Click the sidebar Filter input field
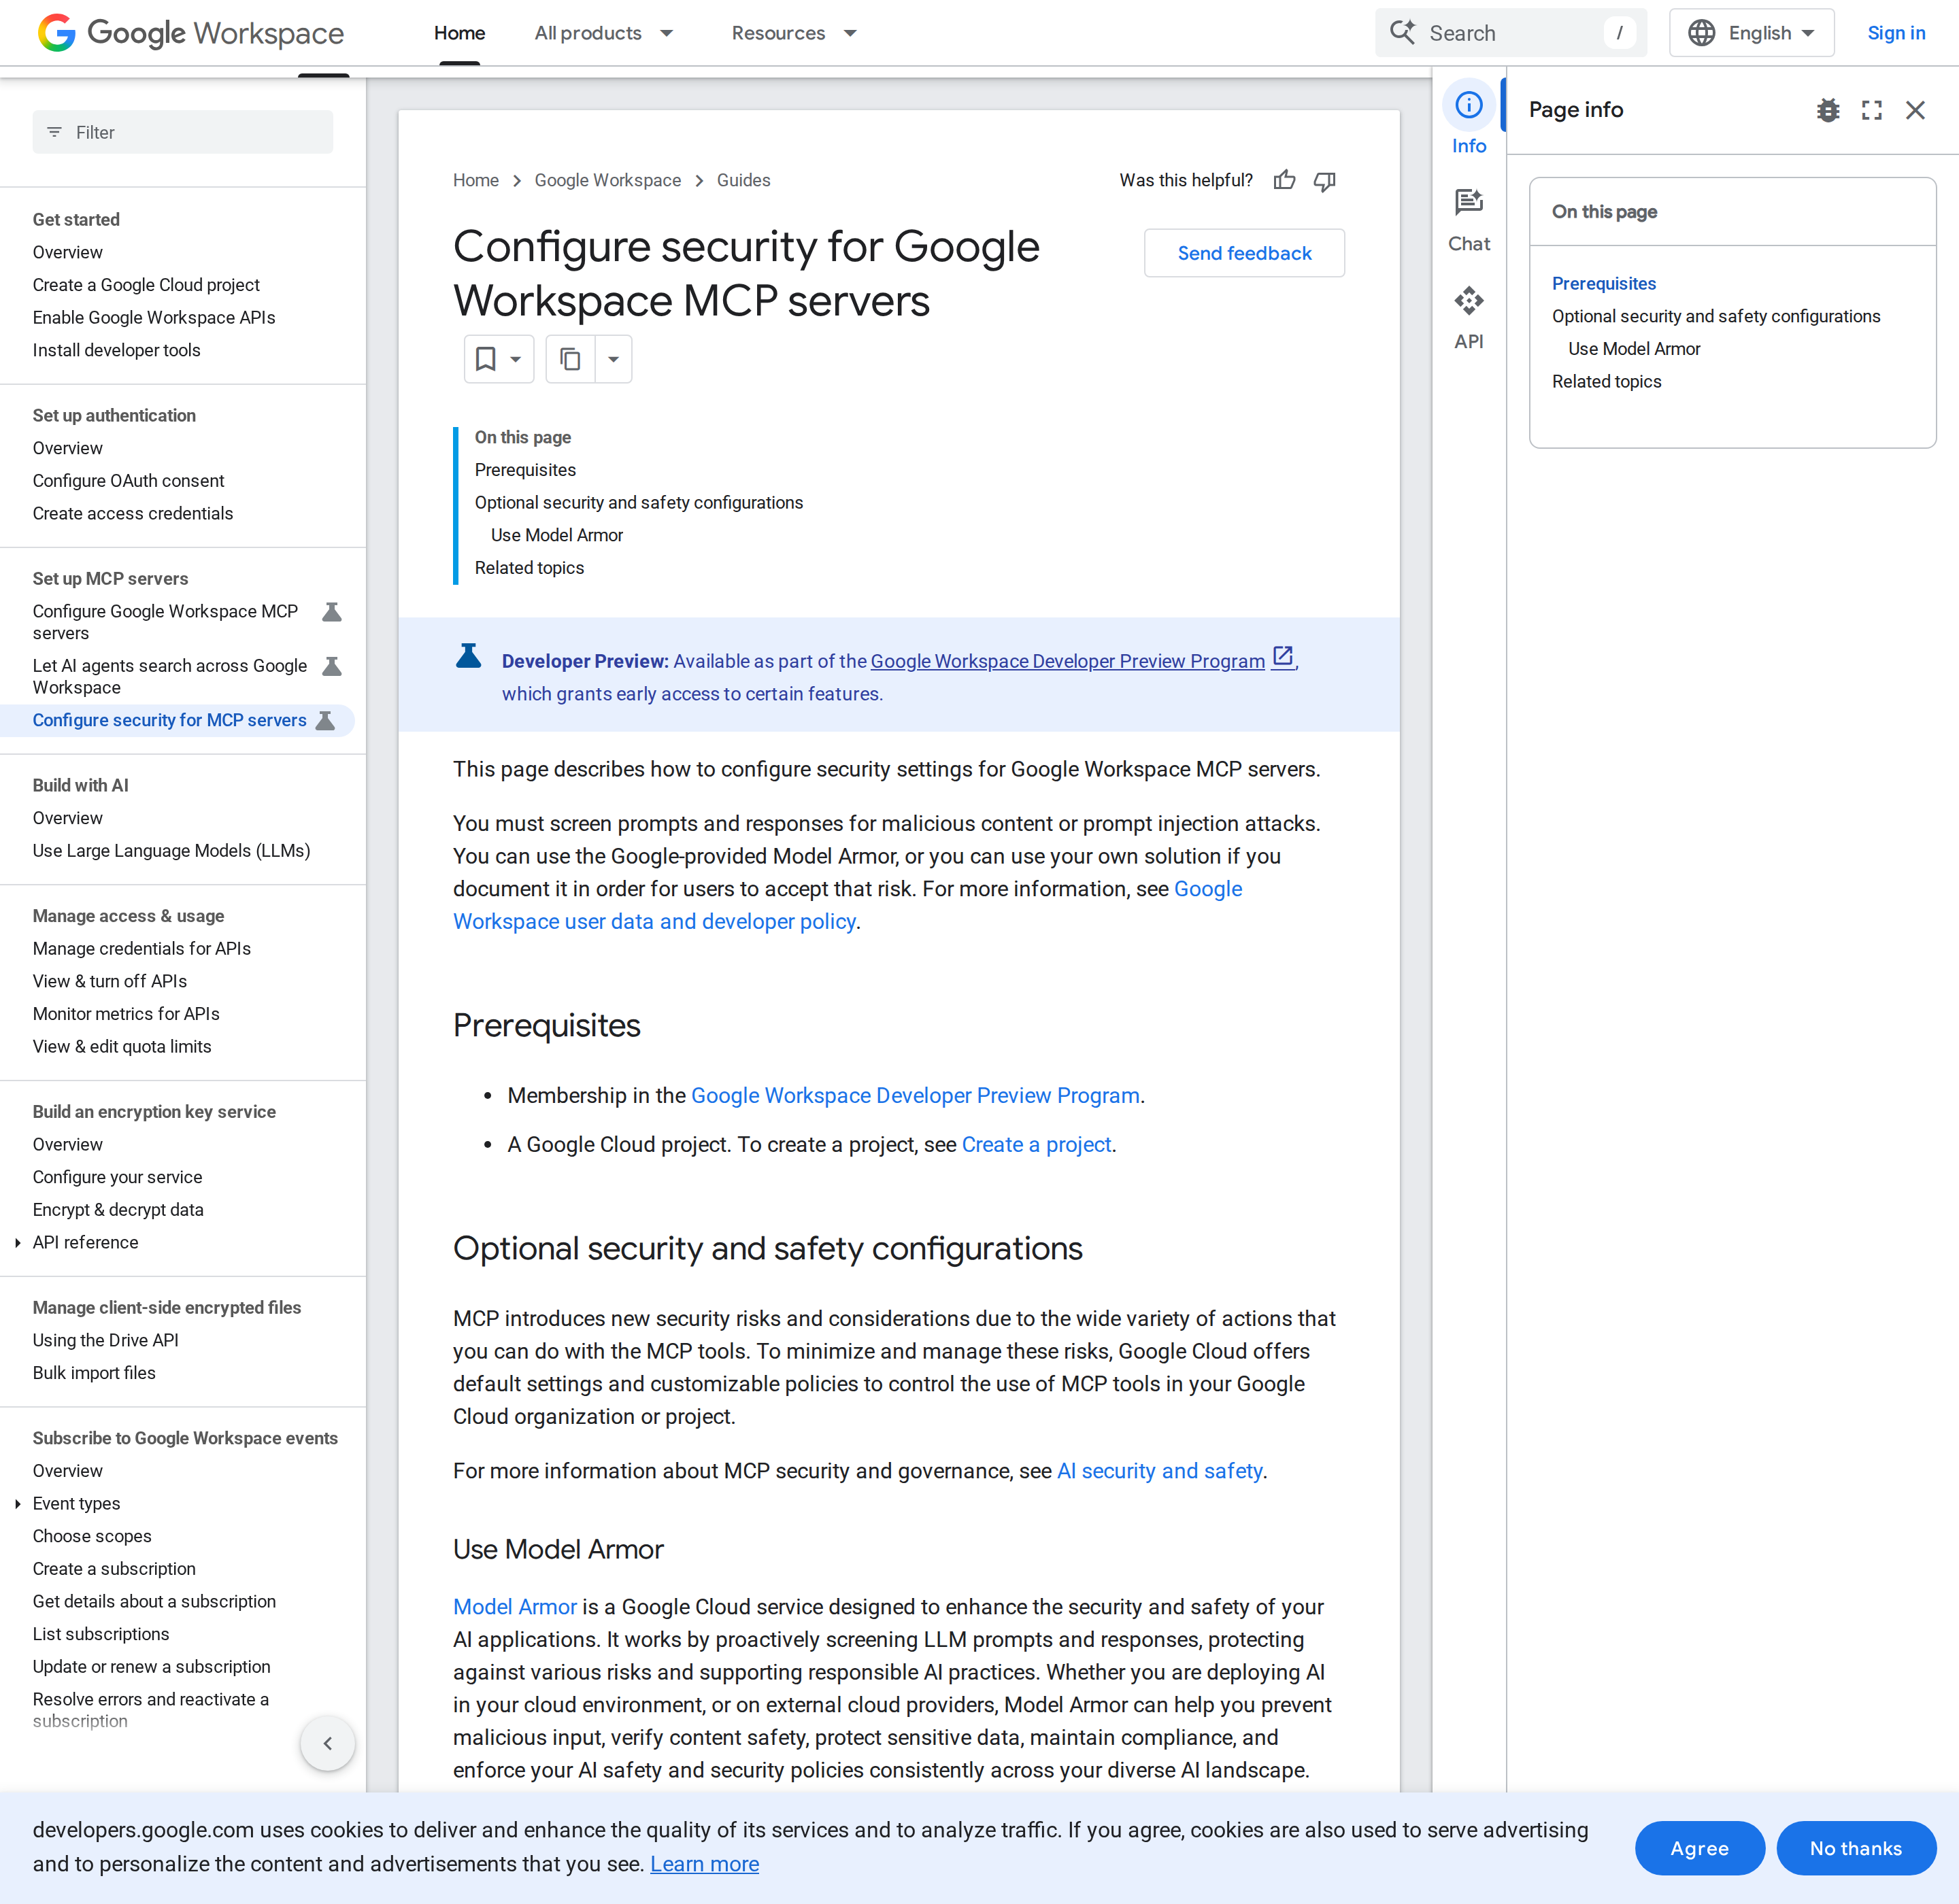The image size is (1959, 1904). 183,132
